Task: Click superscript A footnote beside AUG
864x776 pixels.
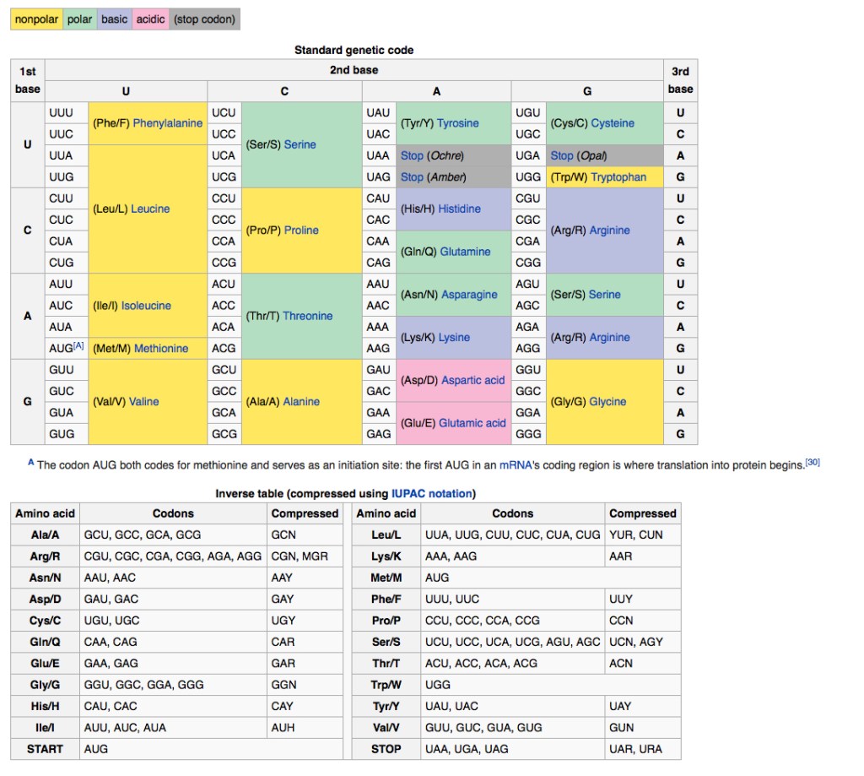Action: click(78, 345)
